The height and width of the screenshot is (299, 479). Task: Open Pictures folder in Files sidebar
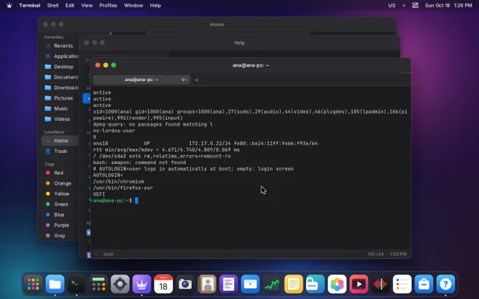click(60, 98)
